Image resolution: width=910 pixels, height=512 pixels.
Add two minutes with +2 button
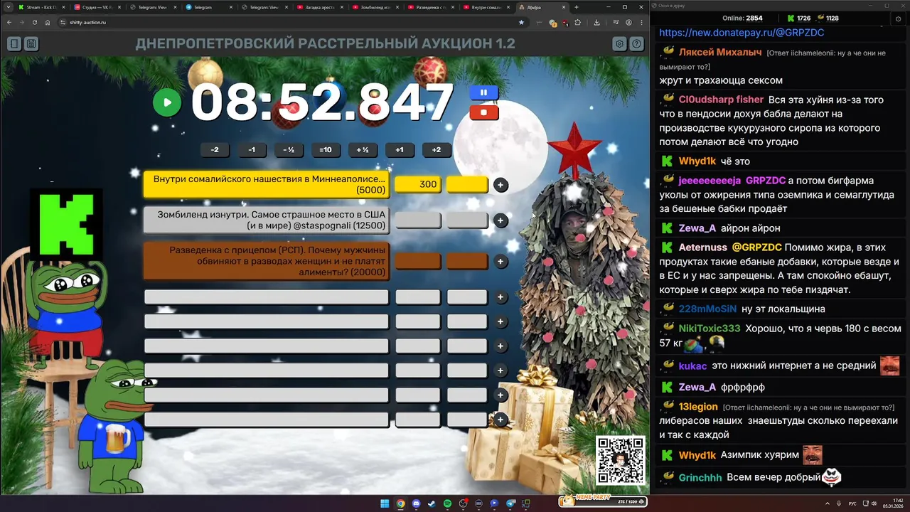click(437, 150)
